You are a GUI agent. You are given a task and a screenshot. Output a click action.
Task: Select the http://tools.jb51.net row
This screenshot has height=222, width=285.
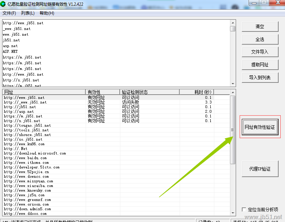tap(116, 130)
